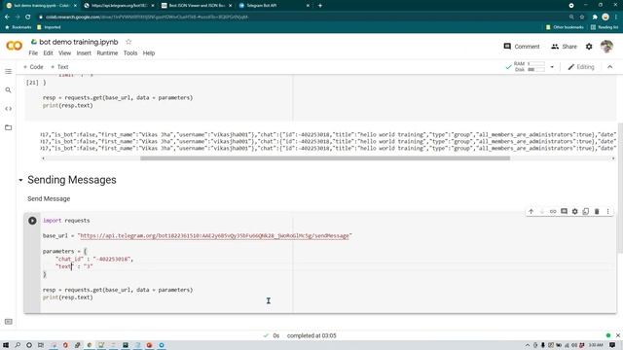Open a new browser tab
Screen dimensions: 623x350
320,6
